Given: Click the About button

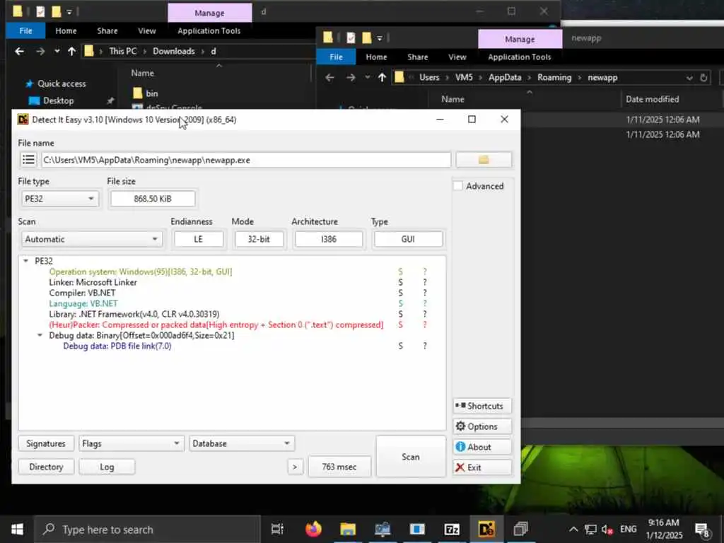Looking at the screenshot, I should click(x=482, y=447).
